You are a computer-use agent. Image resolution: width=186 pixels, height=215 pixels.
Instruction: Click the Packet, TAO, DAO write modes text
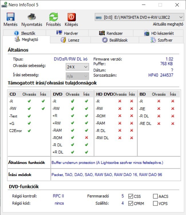tap(107, 175)
